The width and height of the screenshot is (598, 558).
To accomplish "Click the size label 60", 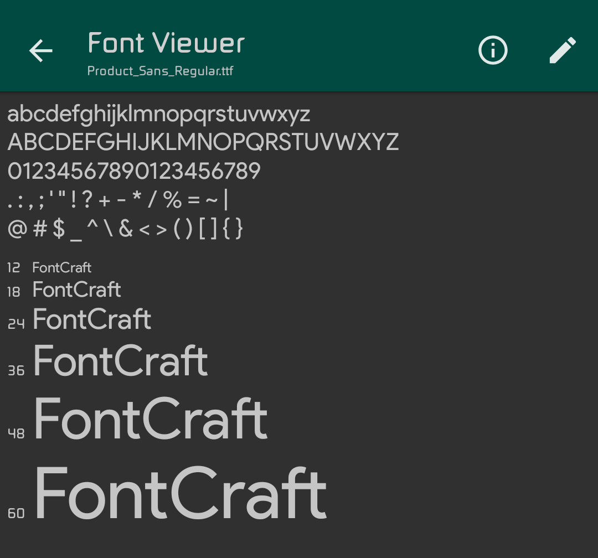I will (x=16, y=513).
